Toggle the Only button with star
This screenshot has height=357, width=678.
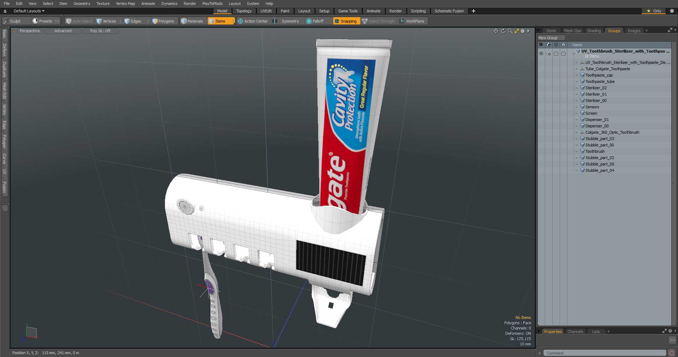pos(654,11)
